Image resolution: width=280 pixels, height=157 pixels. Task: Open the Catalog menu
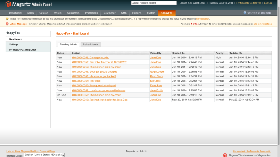point(44,13)
